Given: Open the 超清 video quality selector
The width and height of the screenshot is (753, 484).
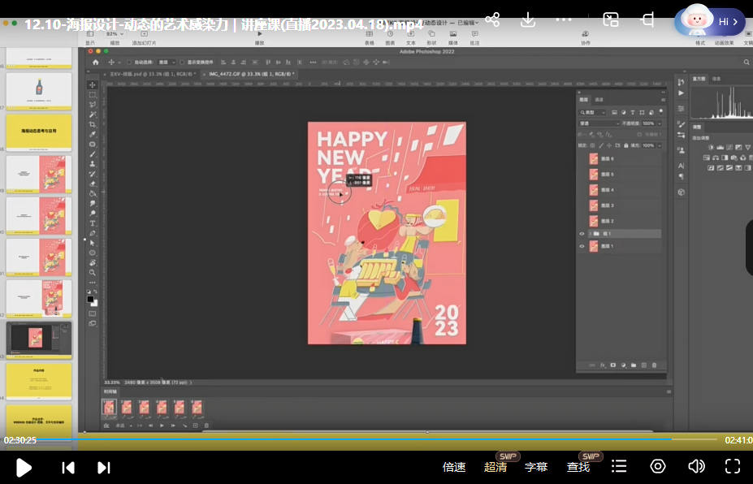Looking at the screenshot, I should coord(496,467).
